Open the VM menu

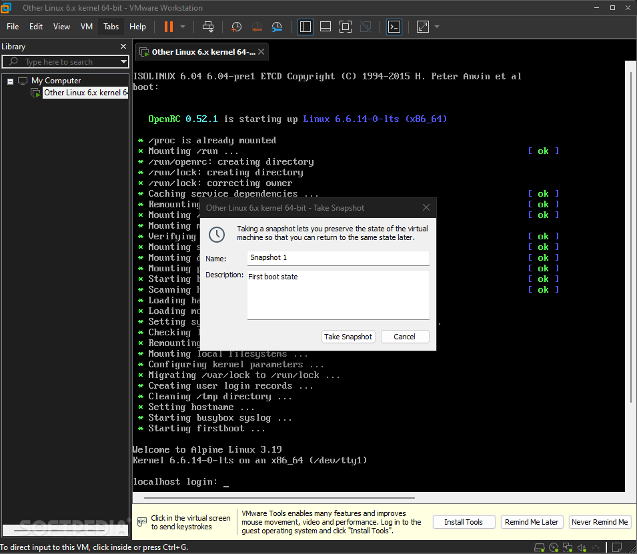point(87,27)
